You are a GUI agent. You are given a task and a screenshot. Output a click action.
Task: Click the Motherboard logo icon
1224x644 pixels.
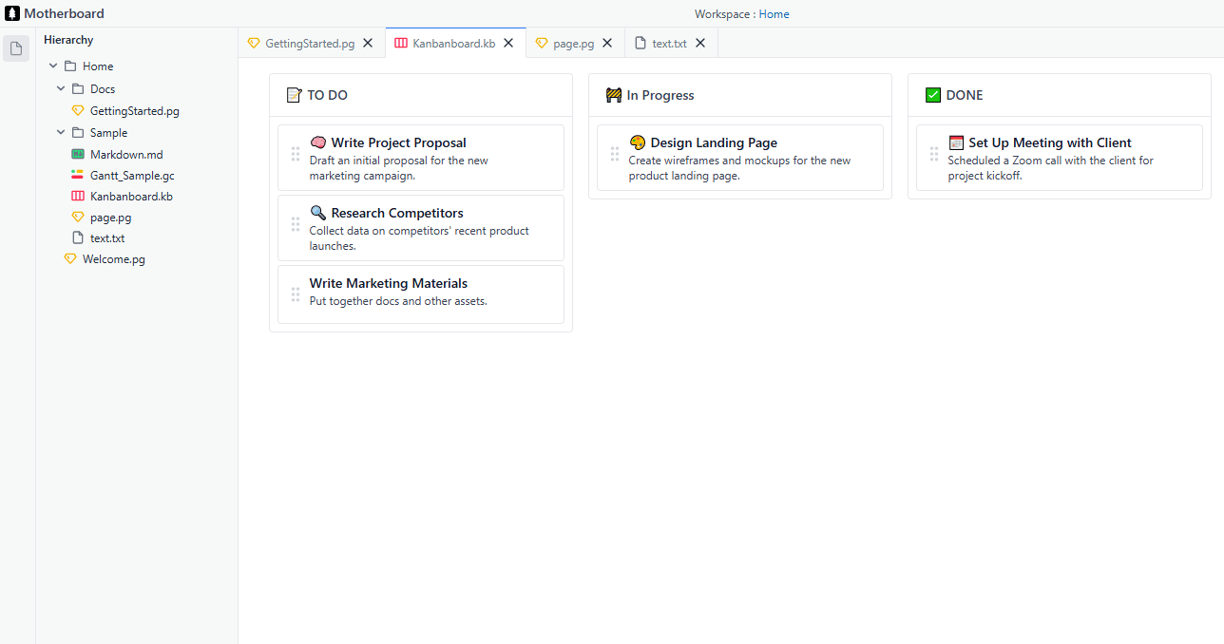[12, 14]
